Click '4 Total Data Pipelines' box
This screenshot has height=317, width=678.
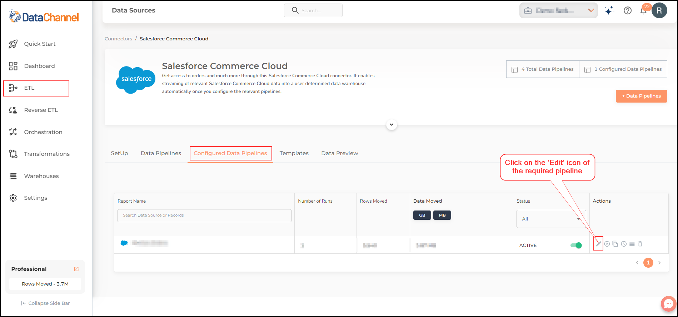tap(543, 69)
